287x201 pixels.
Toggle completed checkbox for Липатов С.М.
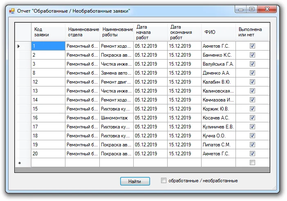pos(252,145)
